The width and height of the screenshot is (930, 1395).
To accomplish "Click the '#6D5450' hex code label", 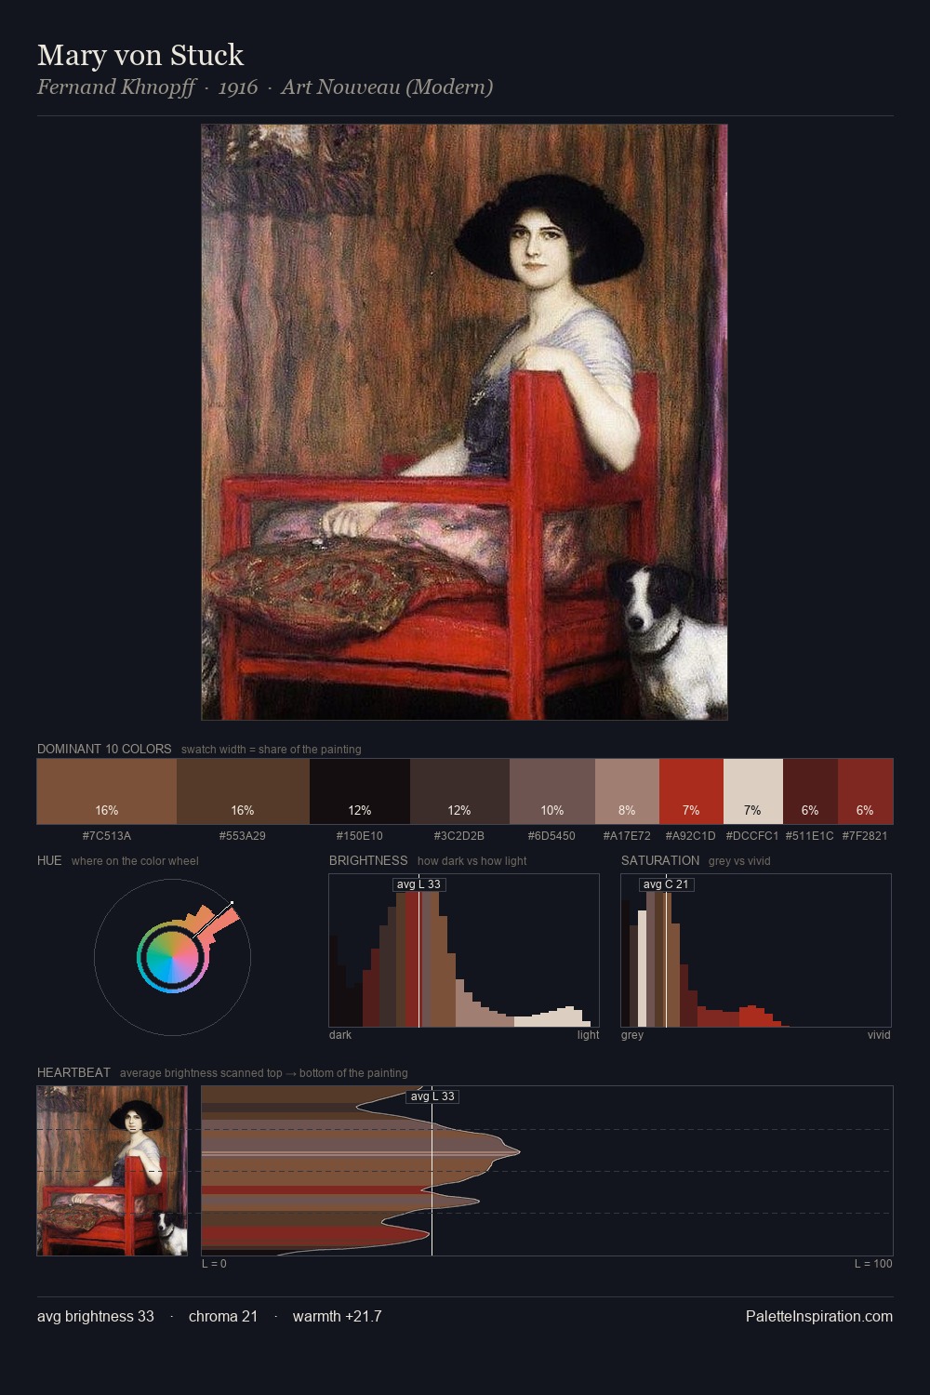I will click(x=551, y=835).
